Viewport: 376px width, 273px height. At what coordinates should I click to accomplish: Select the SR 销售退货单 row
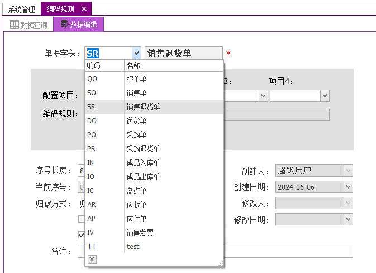[154, 107]
